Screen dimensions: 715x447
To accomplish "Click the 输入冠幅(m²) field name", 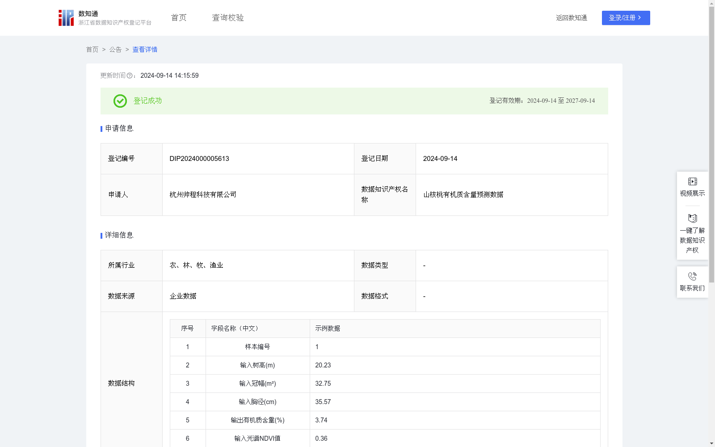I will pos(257,384).
